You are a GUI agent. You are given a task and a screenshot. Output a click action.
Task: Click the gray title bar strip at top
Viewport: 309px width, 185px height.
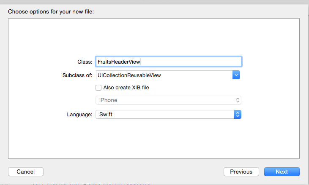tap(155, 1)
